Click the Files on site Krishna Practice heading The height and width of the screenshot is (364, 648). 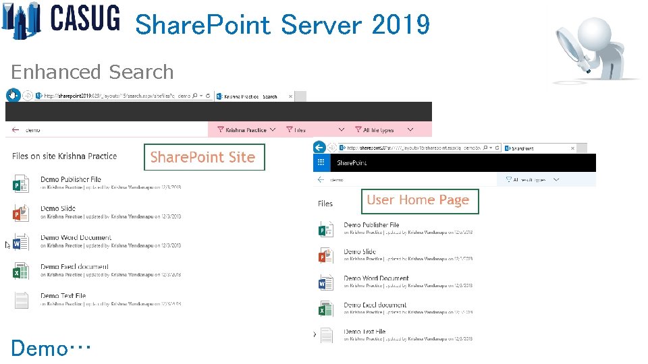65,156
